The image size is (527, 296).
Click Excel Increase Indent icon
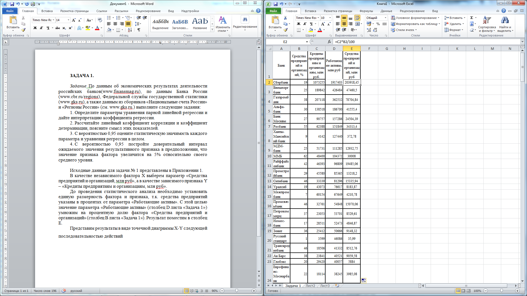pos(344,30)
